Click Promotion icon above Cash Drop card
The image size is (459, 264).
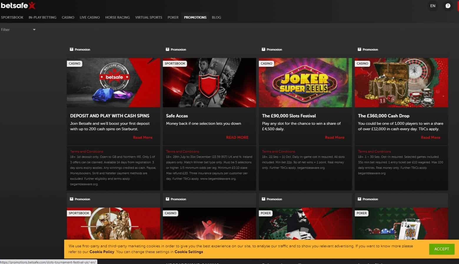pos(359,49)
